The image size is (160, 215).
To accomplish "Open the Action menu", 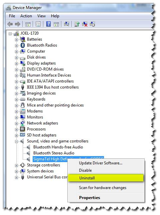I will click(26, 16).
